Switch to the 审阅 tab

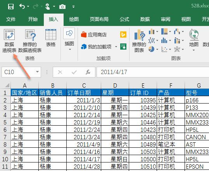point(166,19)
